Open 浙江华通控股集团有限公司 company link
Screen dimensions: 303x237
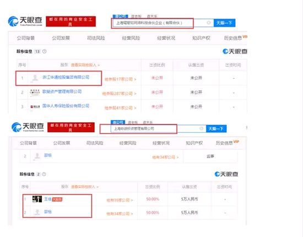click(x=66, y=77)
